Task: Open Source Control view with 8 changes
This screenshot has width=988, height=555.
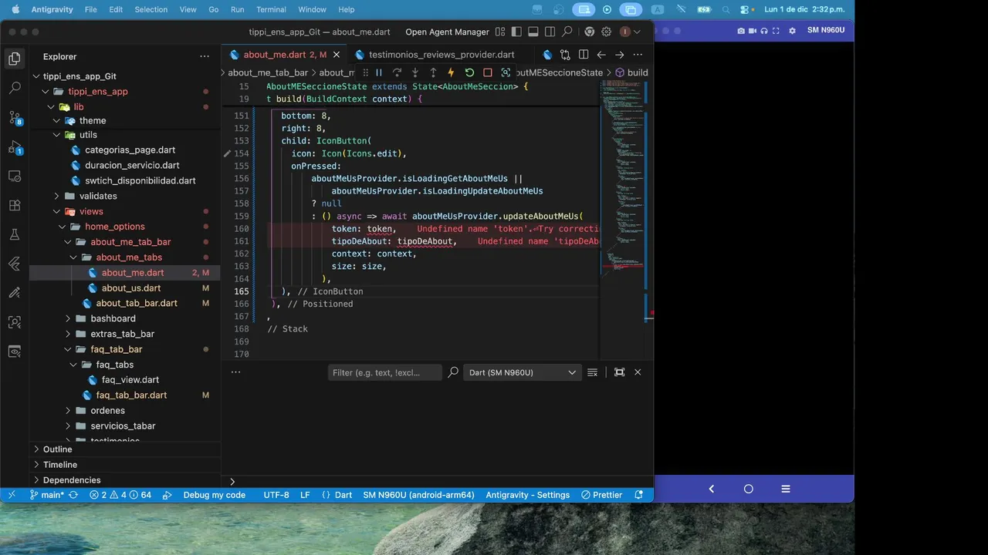Action: [14, 117]
